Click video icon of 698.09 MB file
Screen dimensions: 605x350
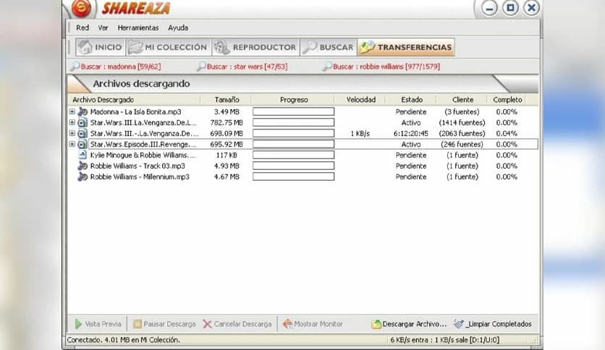(82, 133)
